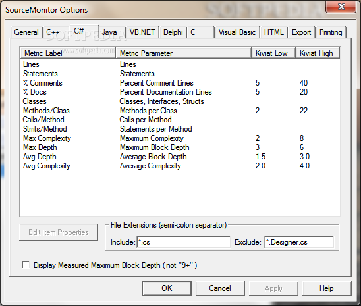This screenshot has height=306, width=361.
Task: Click the Metric Label column header
Action: pyautogui.click(x=68, y=53)
